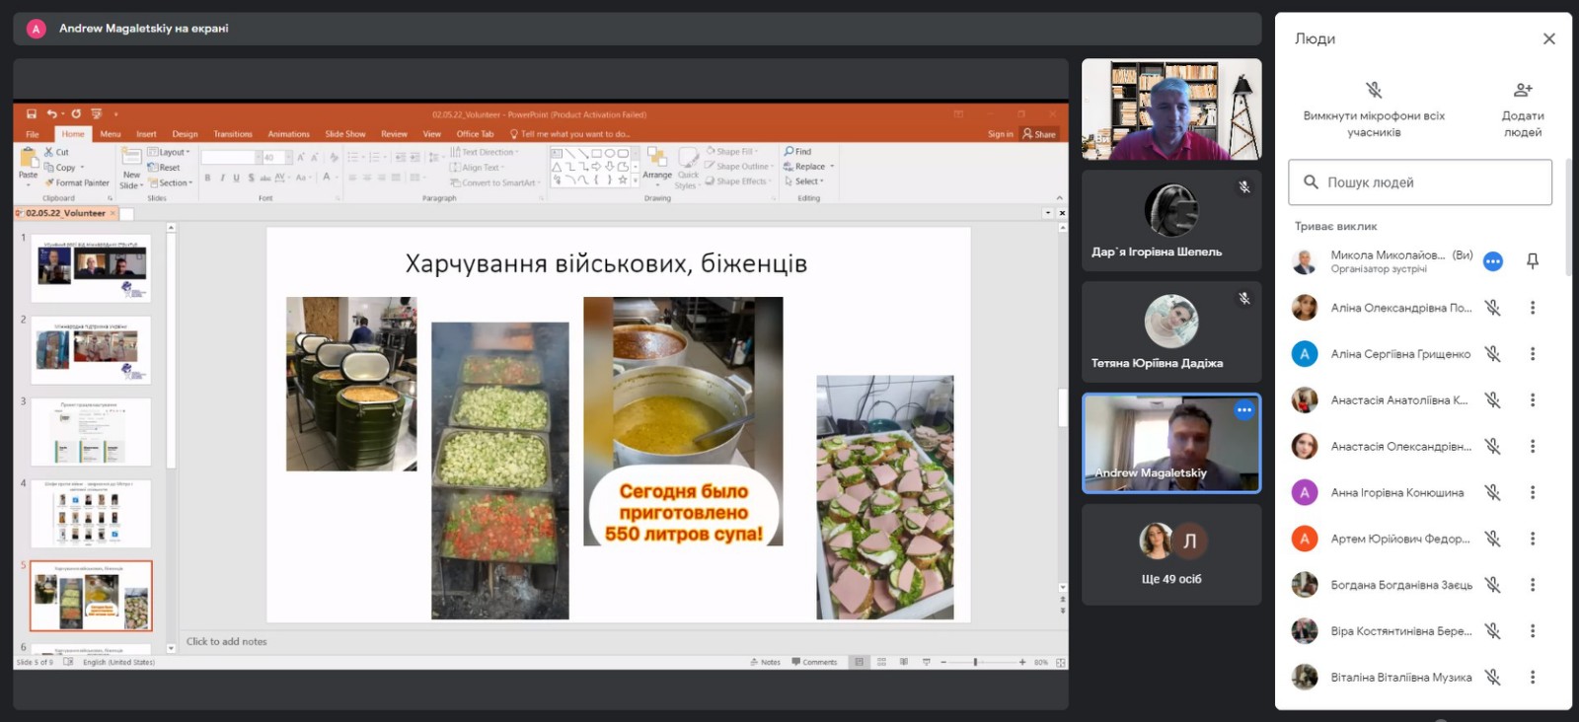Open the Select dropdown in Editing group
1579x722 pixels.
click(x=809, y=181)
